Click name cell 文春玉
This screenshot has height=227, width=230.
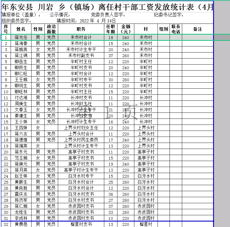(x=21, y=110)
